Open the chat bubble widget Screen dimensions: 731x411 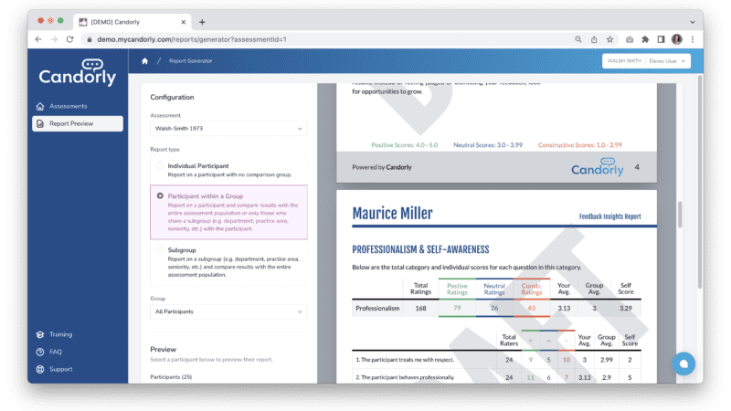pos(683,364)
